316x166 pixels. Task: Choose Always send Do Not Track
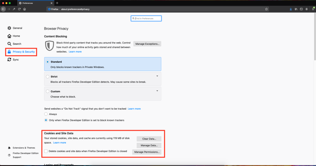coord(46,114)
